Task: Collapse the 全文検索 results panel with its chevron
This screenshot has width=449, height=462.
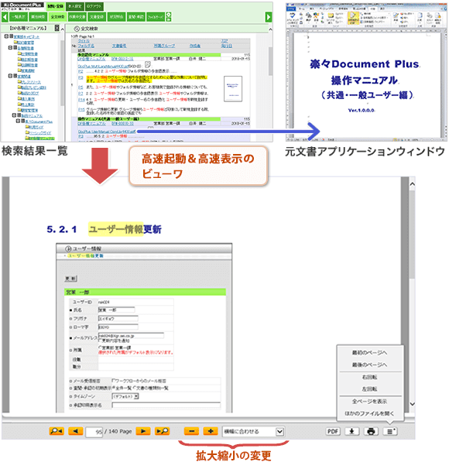Action: coord(269,29)
